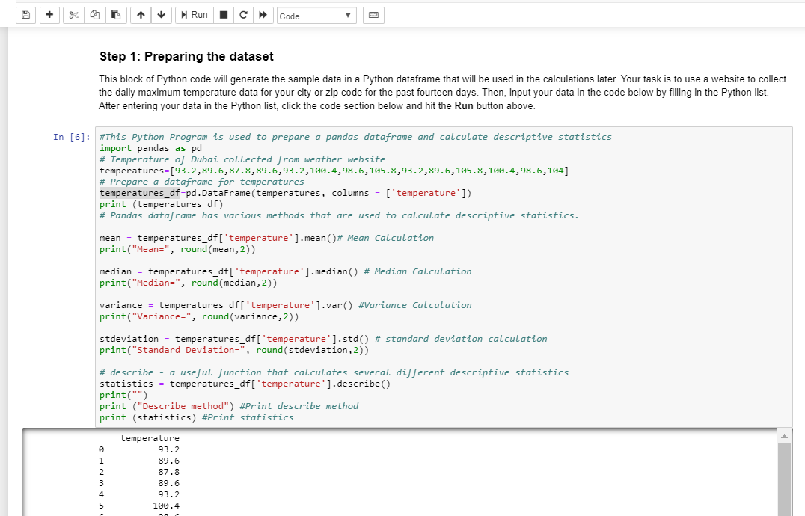Click the '# Prepare a dataframe for temperatures' comment
The height and width of the screenshot is (516, 805).
(x=202, y=182)
